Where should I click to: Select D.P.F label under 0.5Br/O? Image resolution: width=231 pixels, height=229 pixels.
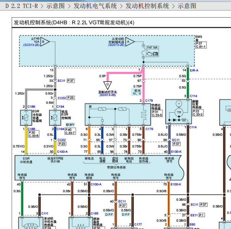[x=109, y=214]
